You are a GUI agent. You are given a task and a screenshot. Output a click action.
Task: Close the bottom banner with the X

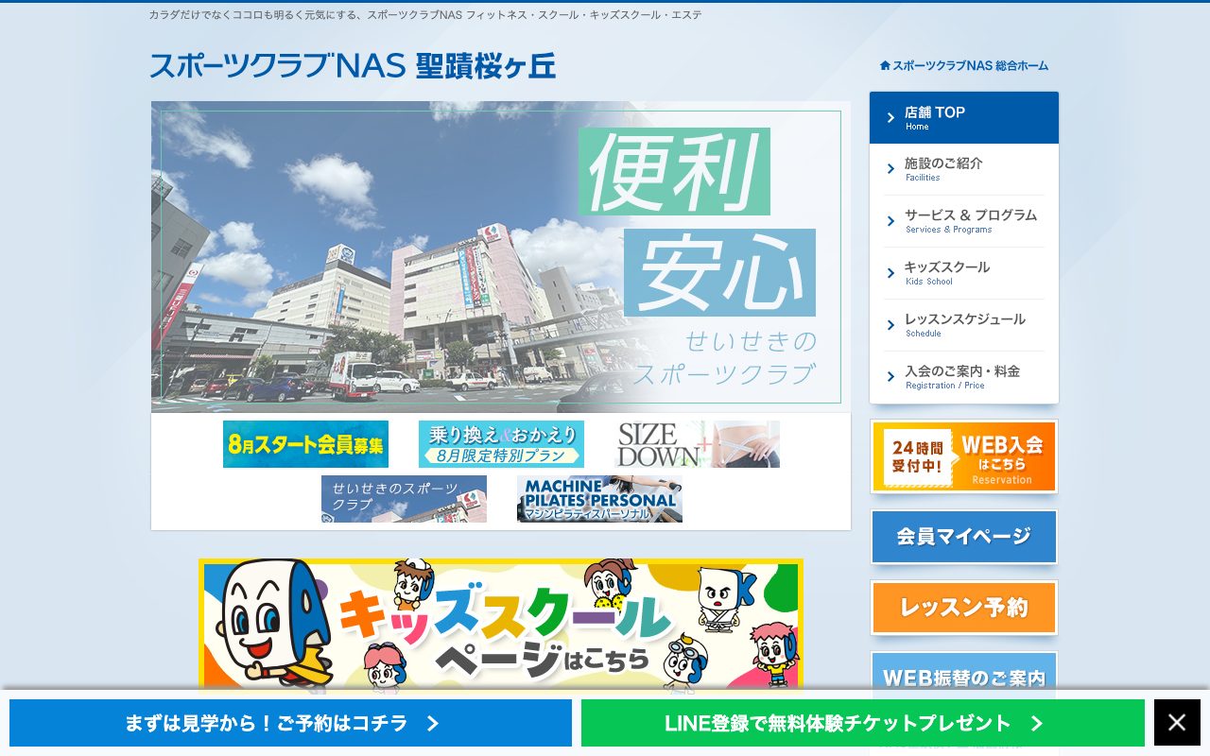(x=1177, y=723)
